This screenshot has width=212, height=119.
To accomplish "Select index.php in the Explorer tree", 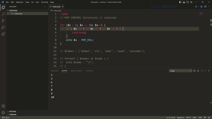I will point(27,14).
